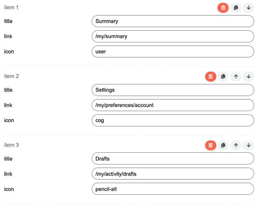
Task: Delete item 3 with the trash icon
Action: coord(210,145)
